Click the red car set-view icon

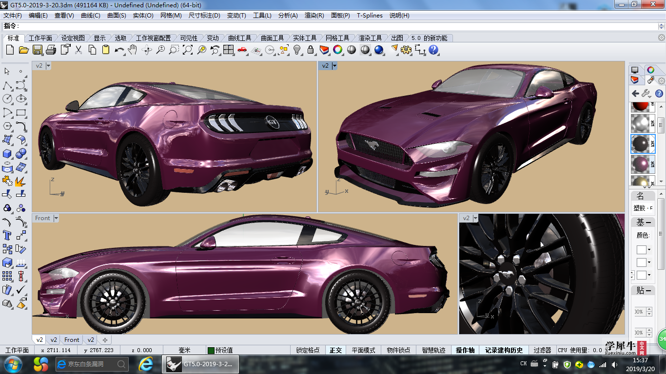tap(242, 50)
